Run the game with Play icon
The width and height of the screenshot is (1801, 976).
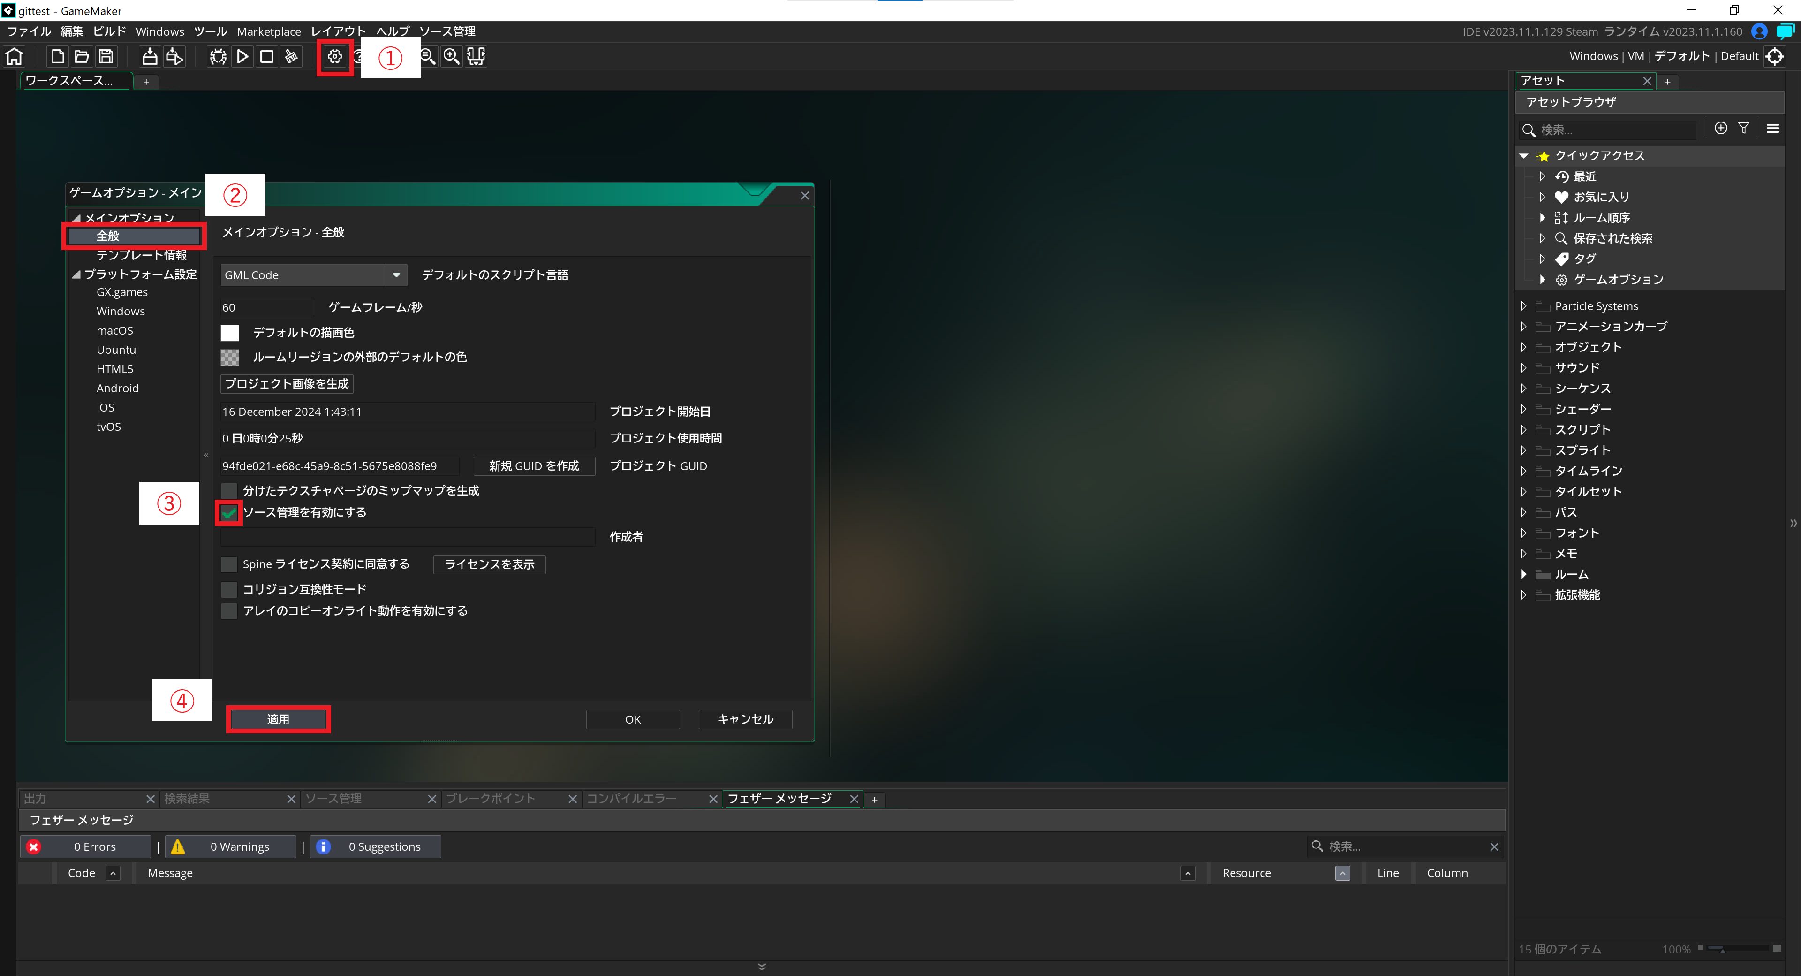242,57
